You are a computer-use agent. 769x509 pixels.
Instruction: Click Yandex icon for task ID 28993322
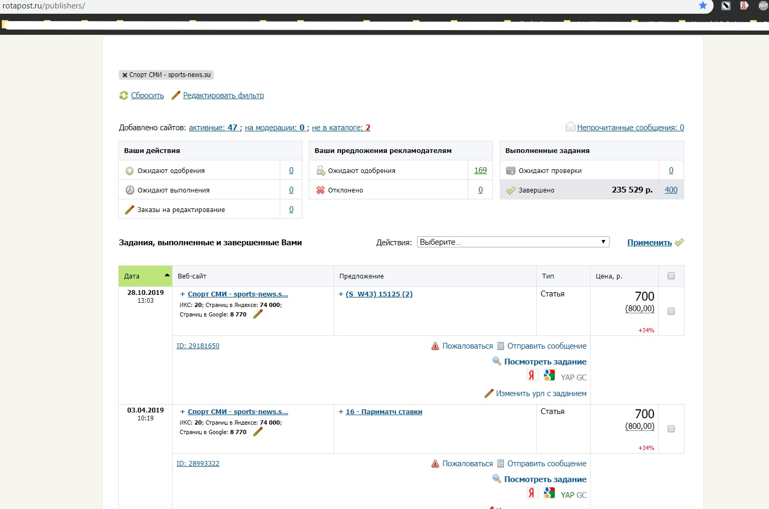pos(532,493)
